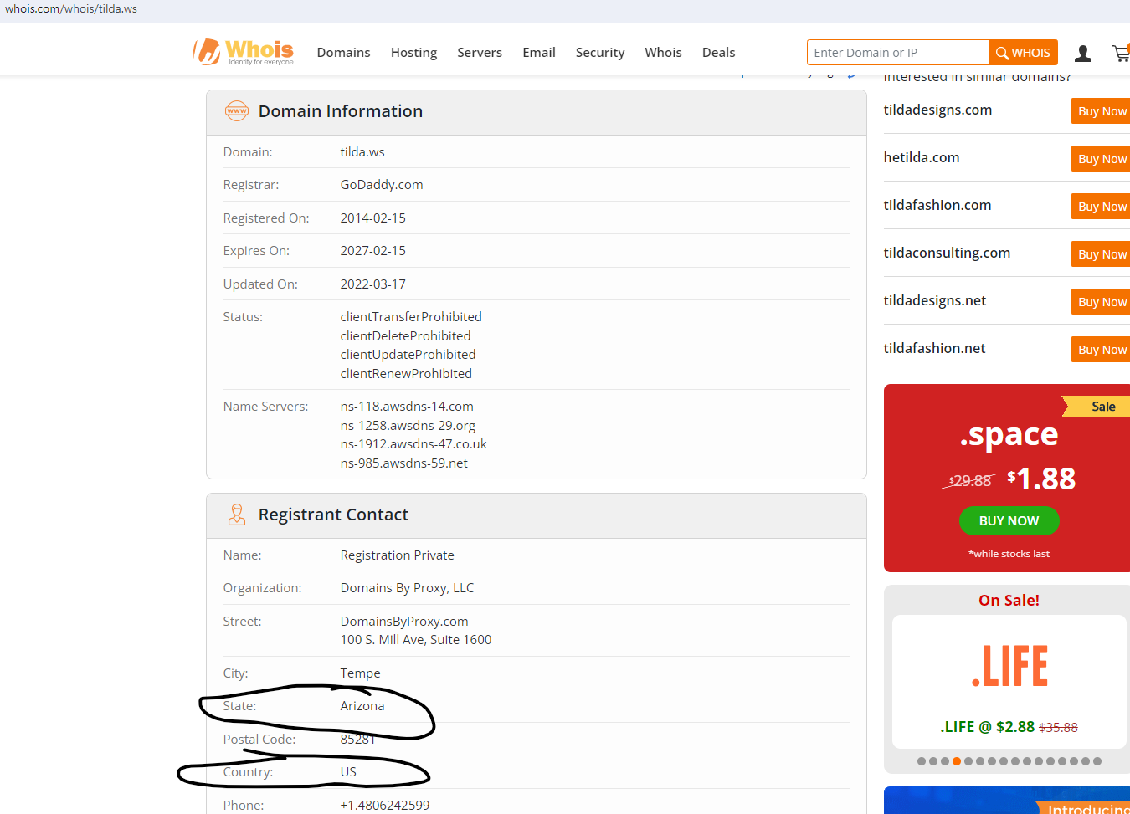The image size is (1130, 814).
Task: Open the Hosting menu
Action: click(413, 53)
